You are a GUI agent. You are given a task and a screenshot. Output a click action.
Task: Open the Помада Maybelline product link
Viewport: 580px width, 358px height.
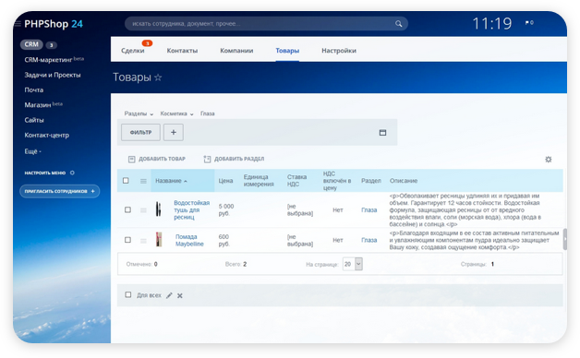(189, 240)
